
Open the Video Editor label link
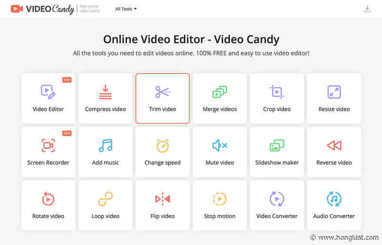(x=48, y=109)
